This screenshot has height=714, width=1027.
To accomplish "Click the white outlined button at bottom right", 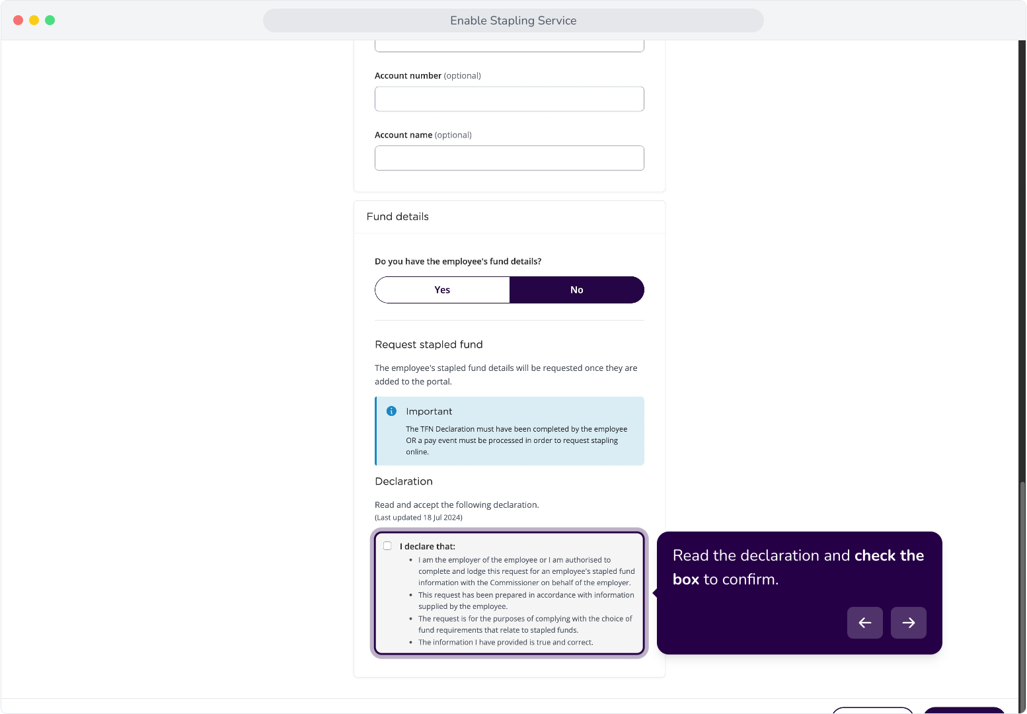I will pos(872,711).
